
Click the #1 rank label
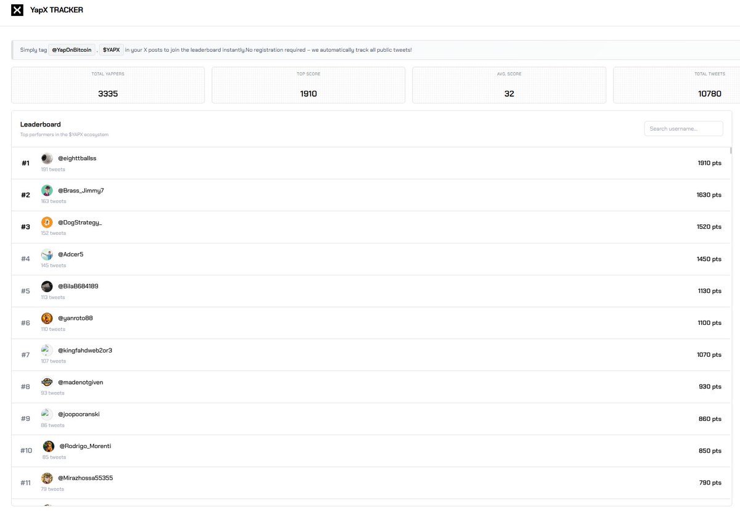[25, 163]
